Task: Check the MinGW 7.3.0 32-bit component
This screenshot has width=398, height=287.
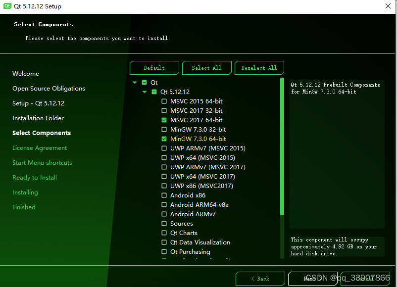Action: click(x=164, y=129)
